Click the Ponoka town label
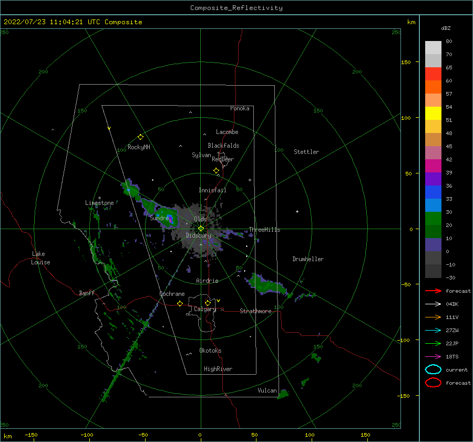473x442 pixels. pyautogui.click(x=240, y=108)
